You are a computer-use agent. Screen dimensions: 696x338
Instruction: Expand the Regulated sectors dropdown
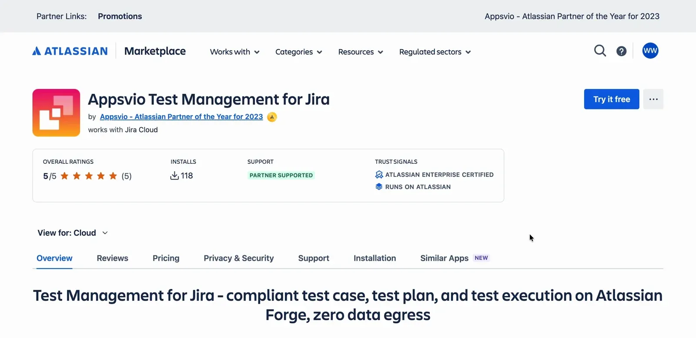(435, 52)
